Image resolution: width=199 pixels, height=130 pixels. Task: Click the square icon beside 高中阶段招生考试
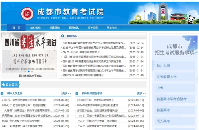click(77, 94)
